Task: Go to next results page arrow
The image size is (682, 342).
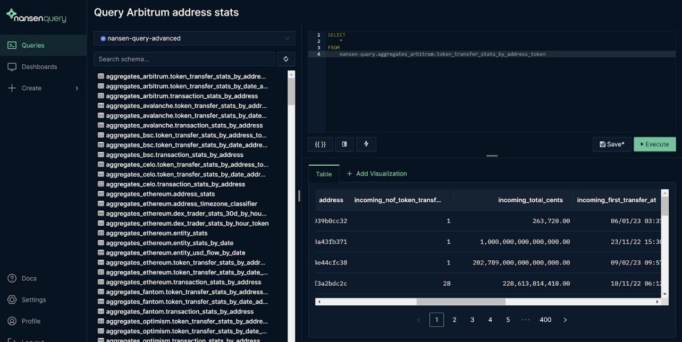Action: [x=565, y=320]
